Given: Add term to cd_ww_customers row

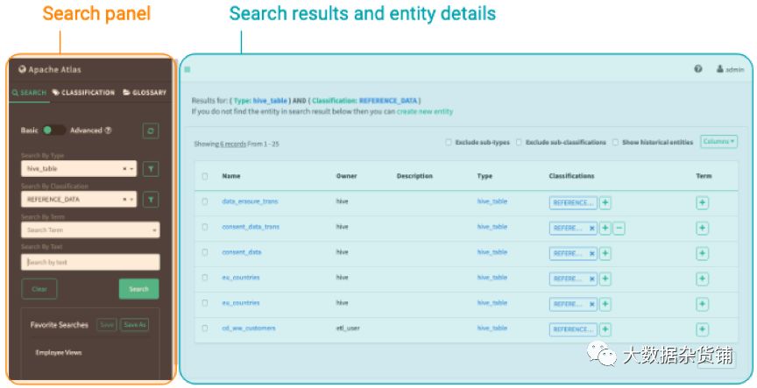Looking at the screenshot, I should (702, 329).
